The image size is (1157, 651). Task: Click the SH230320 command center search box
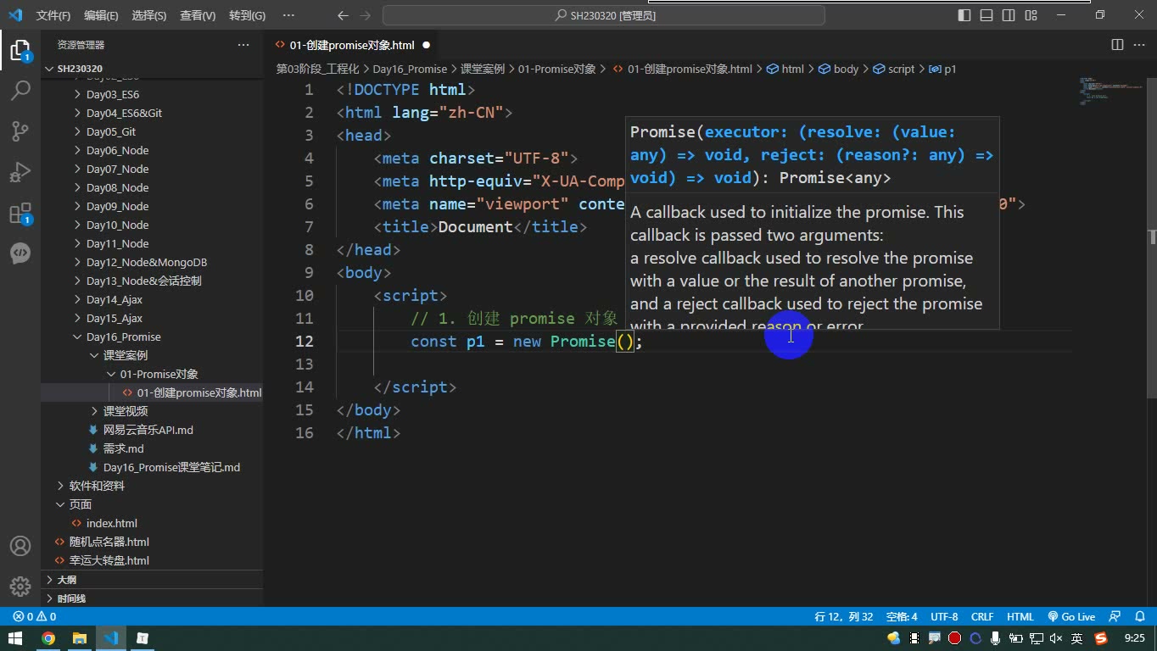604,15
